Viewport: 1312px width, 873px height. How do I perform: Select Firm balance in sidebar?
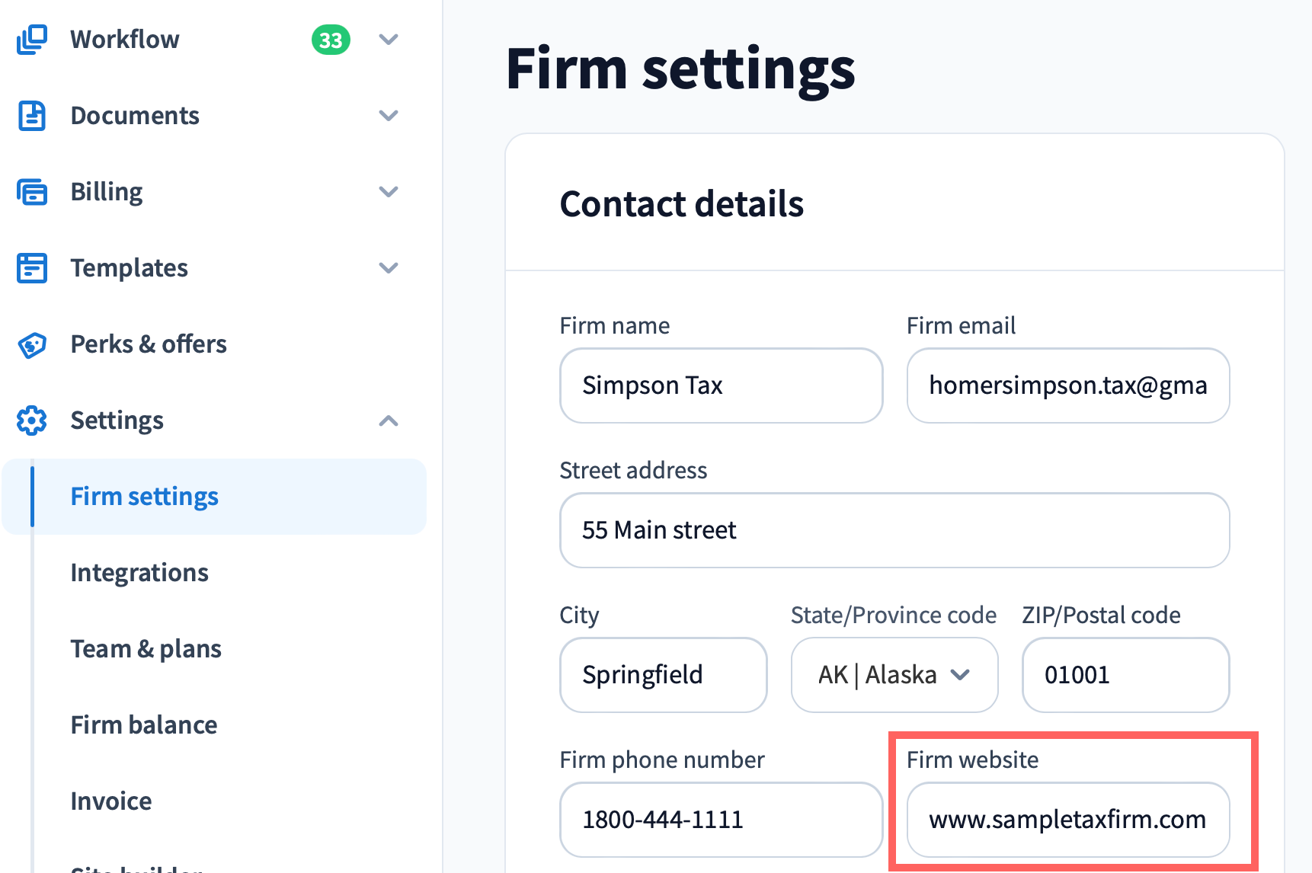coord(144,725)
